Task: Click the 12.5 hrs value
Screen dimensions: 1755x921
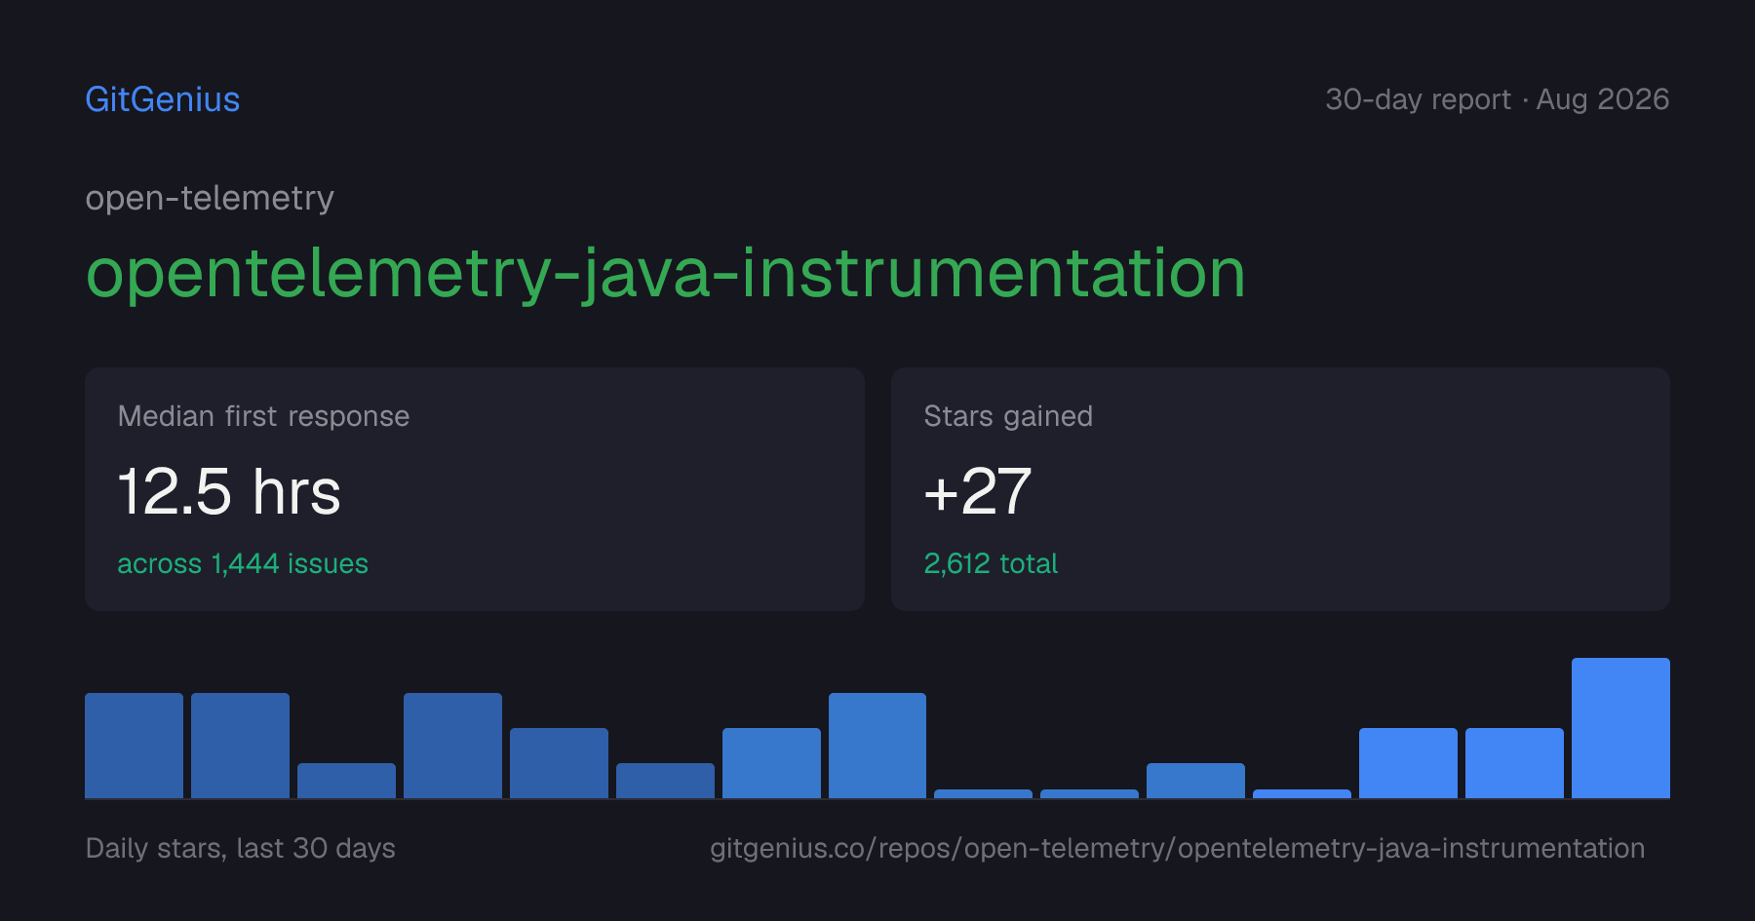Action: click(229, 491)
